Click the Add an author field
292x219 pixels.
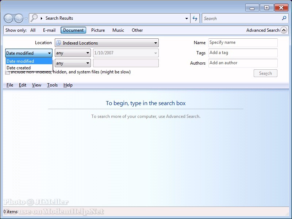243,63
